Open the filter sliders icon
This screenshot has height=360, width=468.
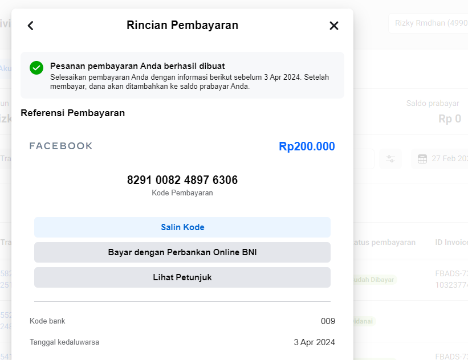pyautogui.click(x=390, y=159)
